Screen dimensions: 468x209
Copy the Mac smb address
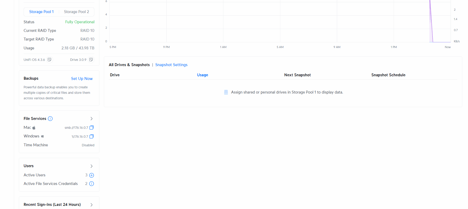[92, 127]
